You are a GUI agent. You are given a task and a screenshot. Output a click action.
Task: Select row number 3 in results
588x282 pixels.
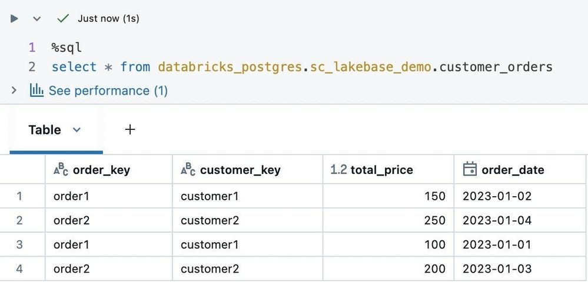pos(19,244)
